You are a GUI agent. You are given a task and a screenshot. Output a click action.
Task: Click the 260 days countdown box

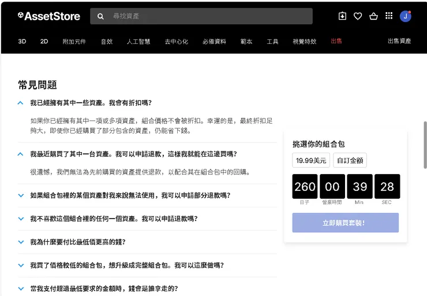click(305, 187)
